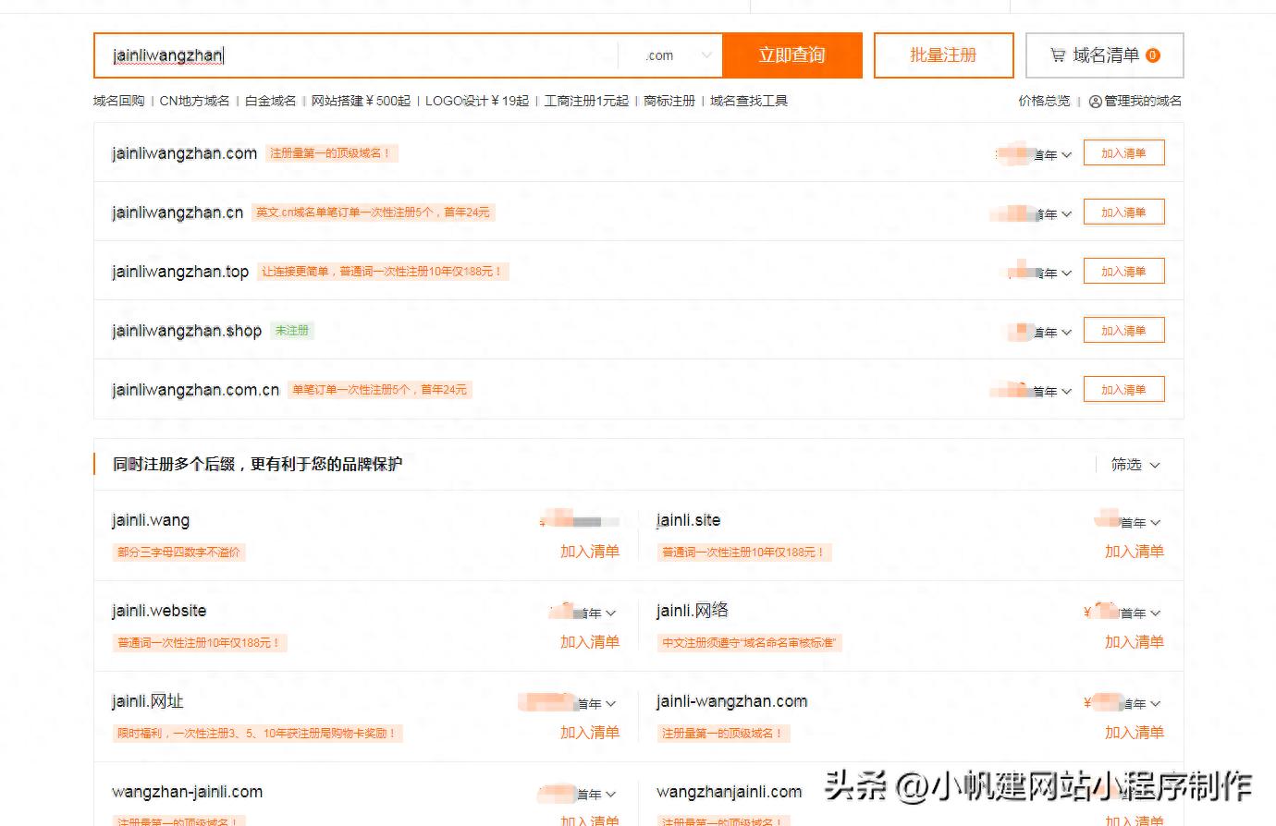The height and width of the screenshot is (826, 1276).
Task: Open the 域名清单 shopping cart
Action: (x=1105, y=55)
